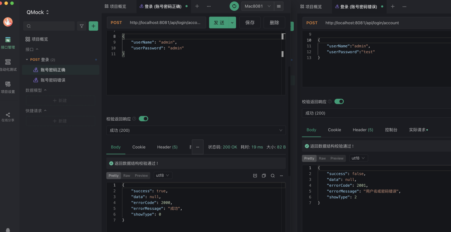This screenshot has width=451, height=232.
Task: Collapse the POST 登录 tree node
Action: click(x=27, y=60)
